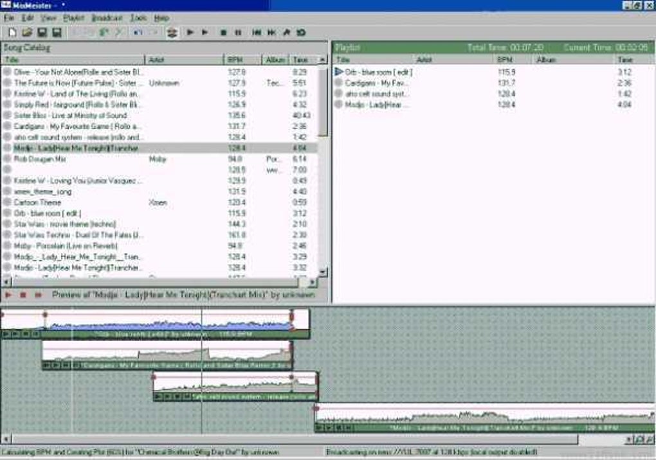Viewport: 656px width, 460px height.
Task: Click the New playlist blank page icon
Action: tap(12, 33)
